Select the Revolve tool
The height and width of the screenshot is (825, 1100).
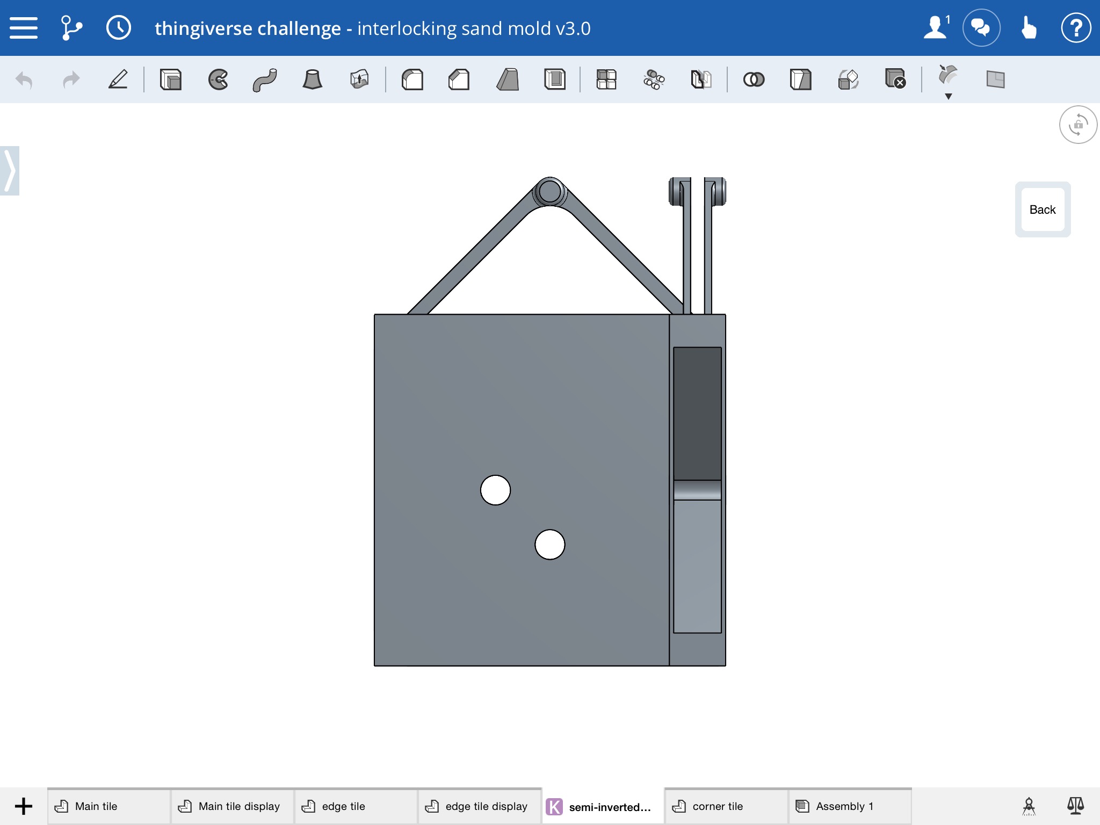click(x=218, y=79)
